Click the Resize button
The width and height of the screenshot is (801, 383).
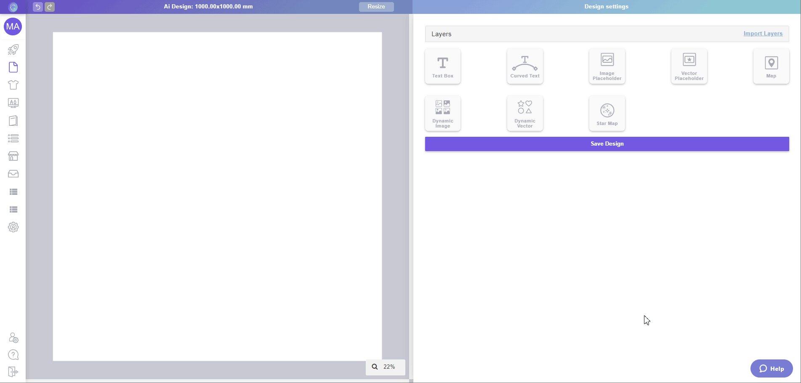pos(376,7)
